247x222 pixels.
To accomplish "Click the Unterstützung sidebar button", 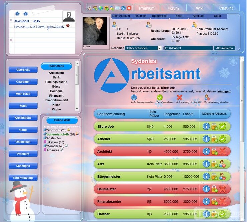I will click(23, 178).
